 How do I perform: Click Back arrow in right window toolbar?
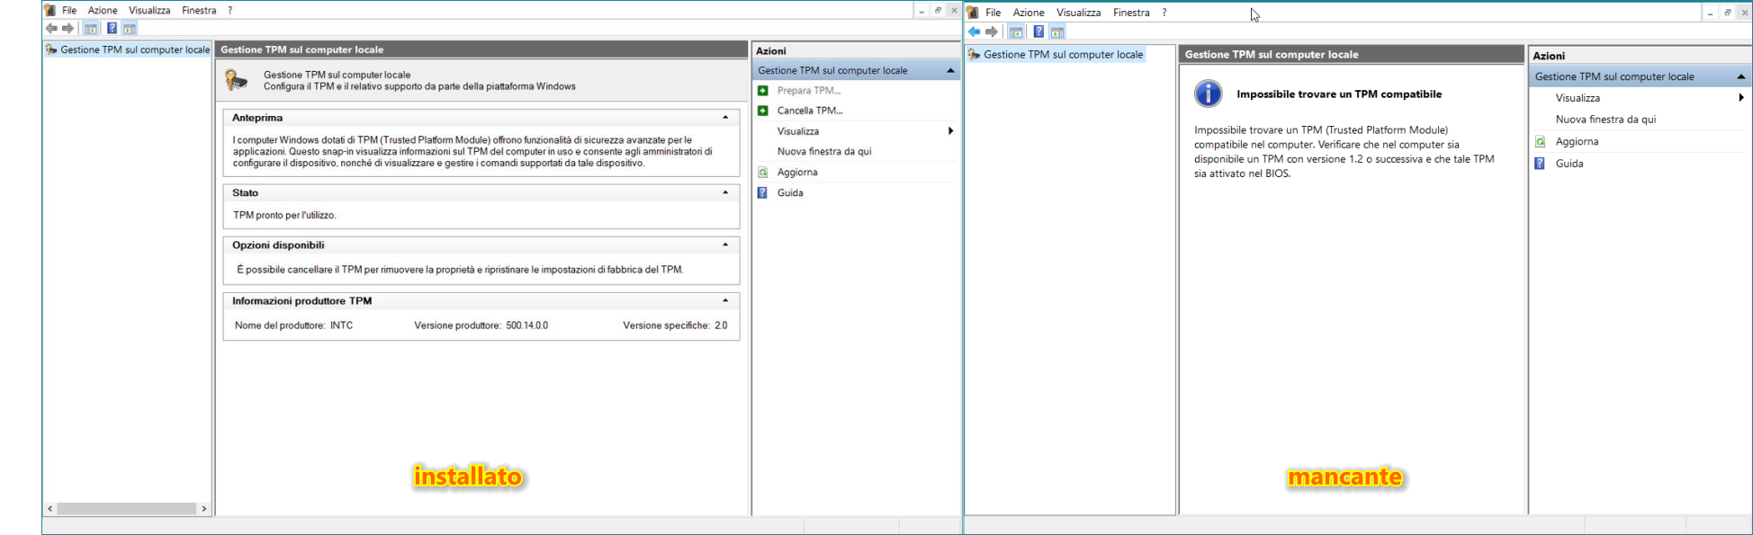[x=974, y=32]
